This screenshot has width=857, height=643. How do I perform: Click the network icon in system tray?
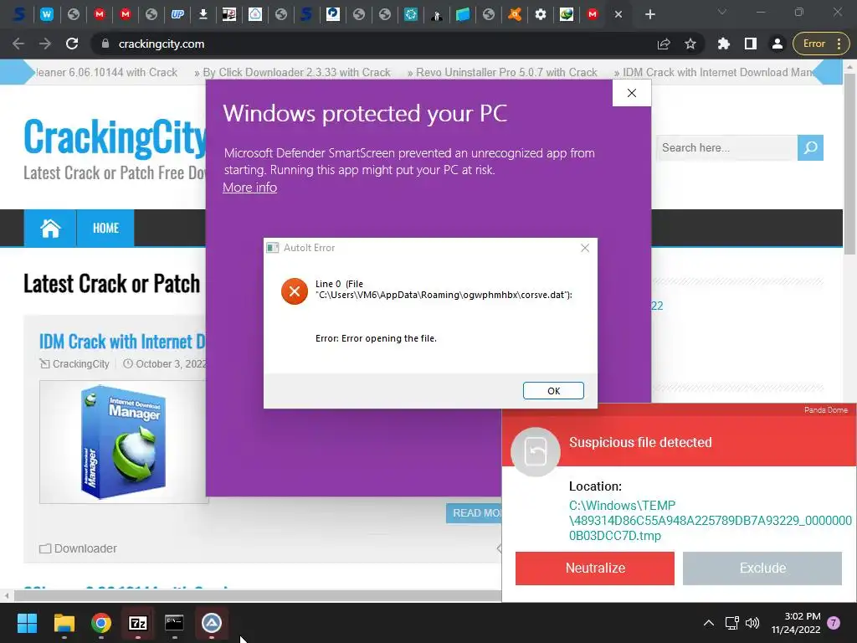[x=731, y=623]
